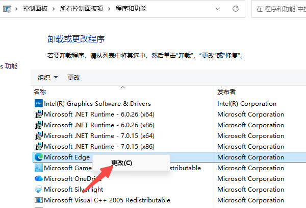Click the Microsoft Edge browser icon

(x=38, y=157)
